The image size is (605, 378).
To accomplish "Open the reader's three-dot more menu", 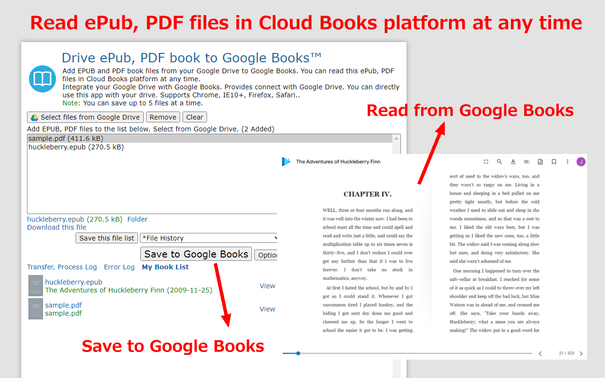I will pos(568,162).
